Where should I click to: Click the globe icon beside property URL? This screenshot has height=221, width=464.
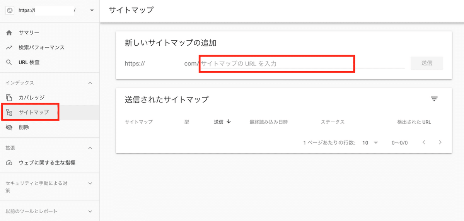(10, 11)
